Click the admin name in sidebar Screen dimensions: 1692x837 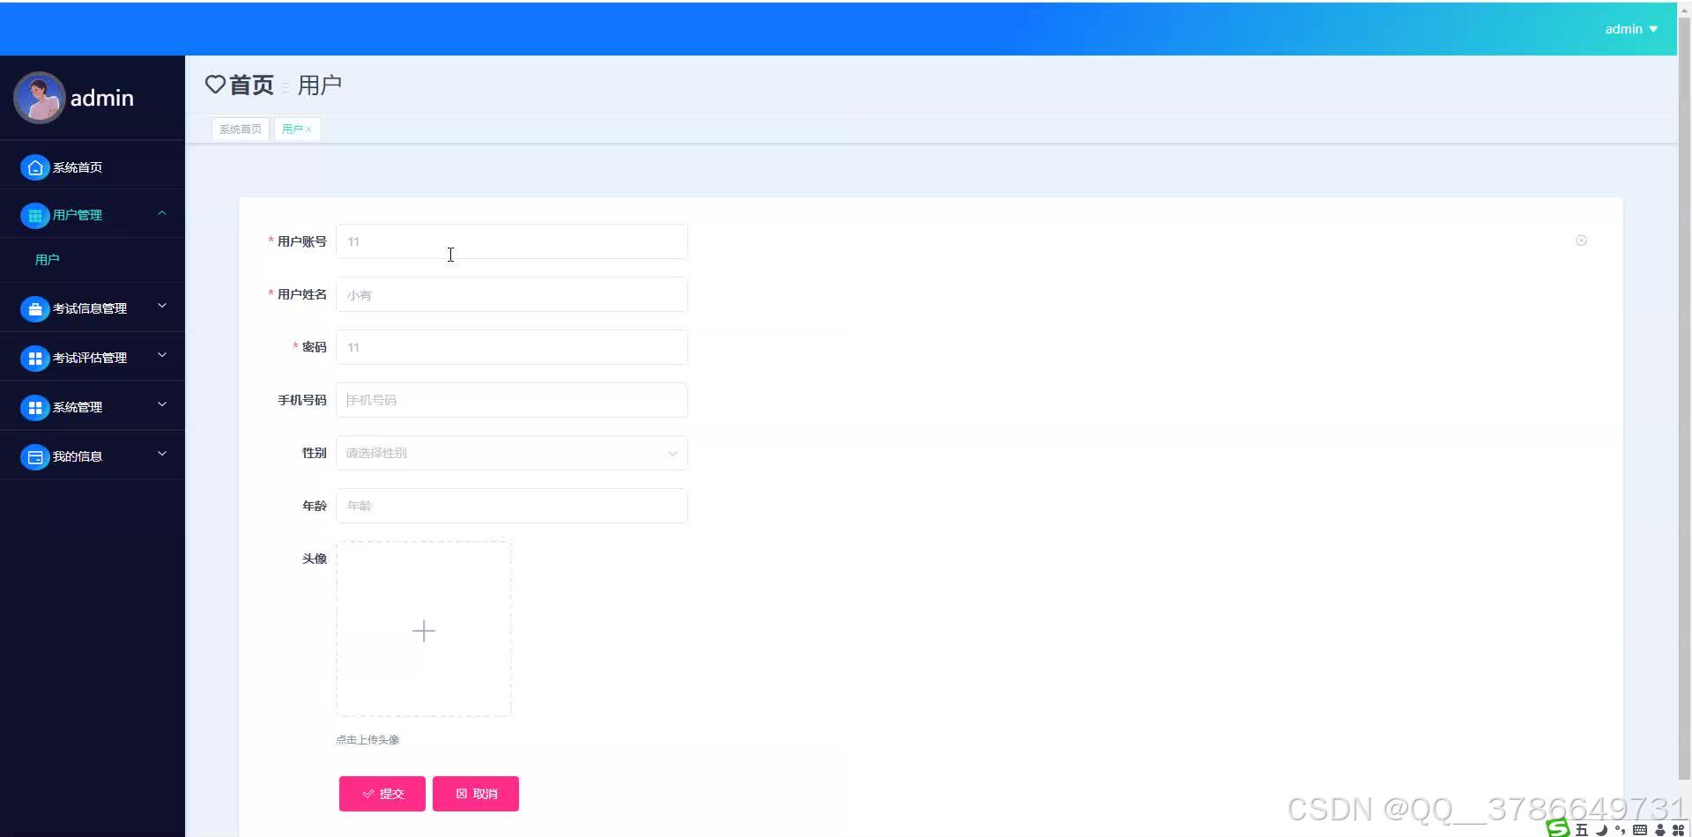(102, 98)
